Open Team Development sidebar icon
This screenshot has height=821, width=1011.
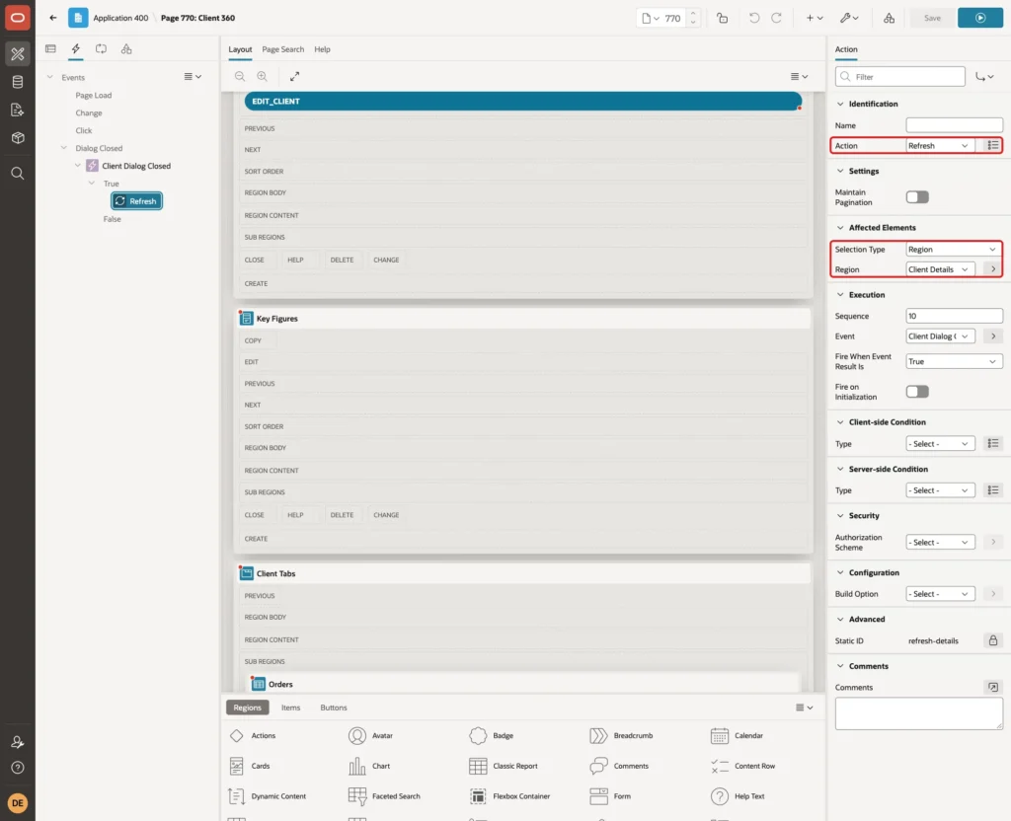click(18, 110)
